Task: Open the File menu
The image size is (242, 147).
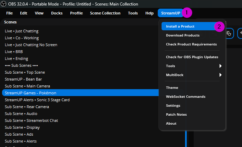Action: pos(9,13)
